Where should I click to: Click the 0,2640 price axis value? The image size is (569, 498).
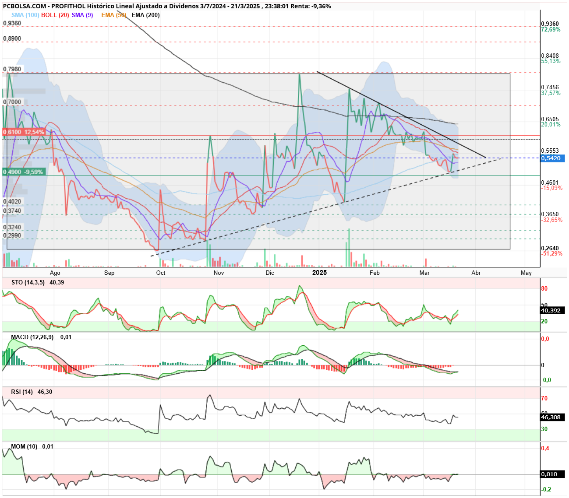[550, 248]
